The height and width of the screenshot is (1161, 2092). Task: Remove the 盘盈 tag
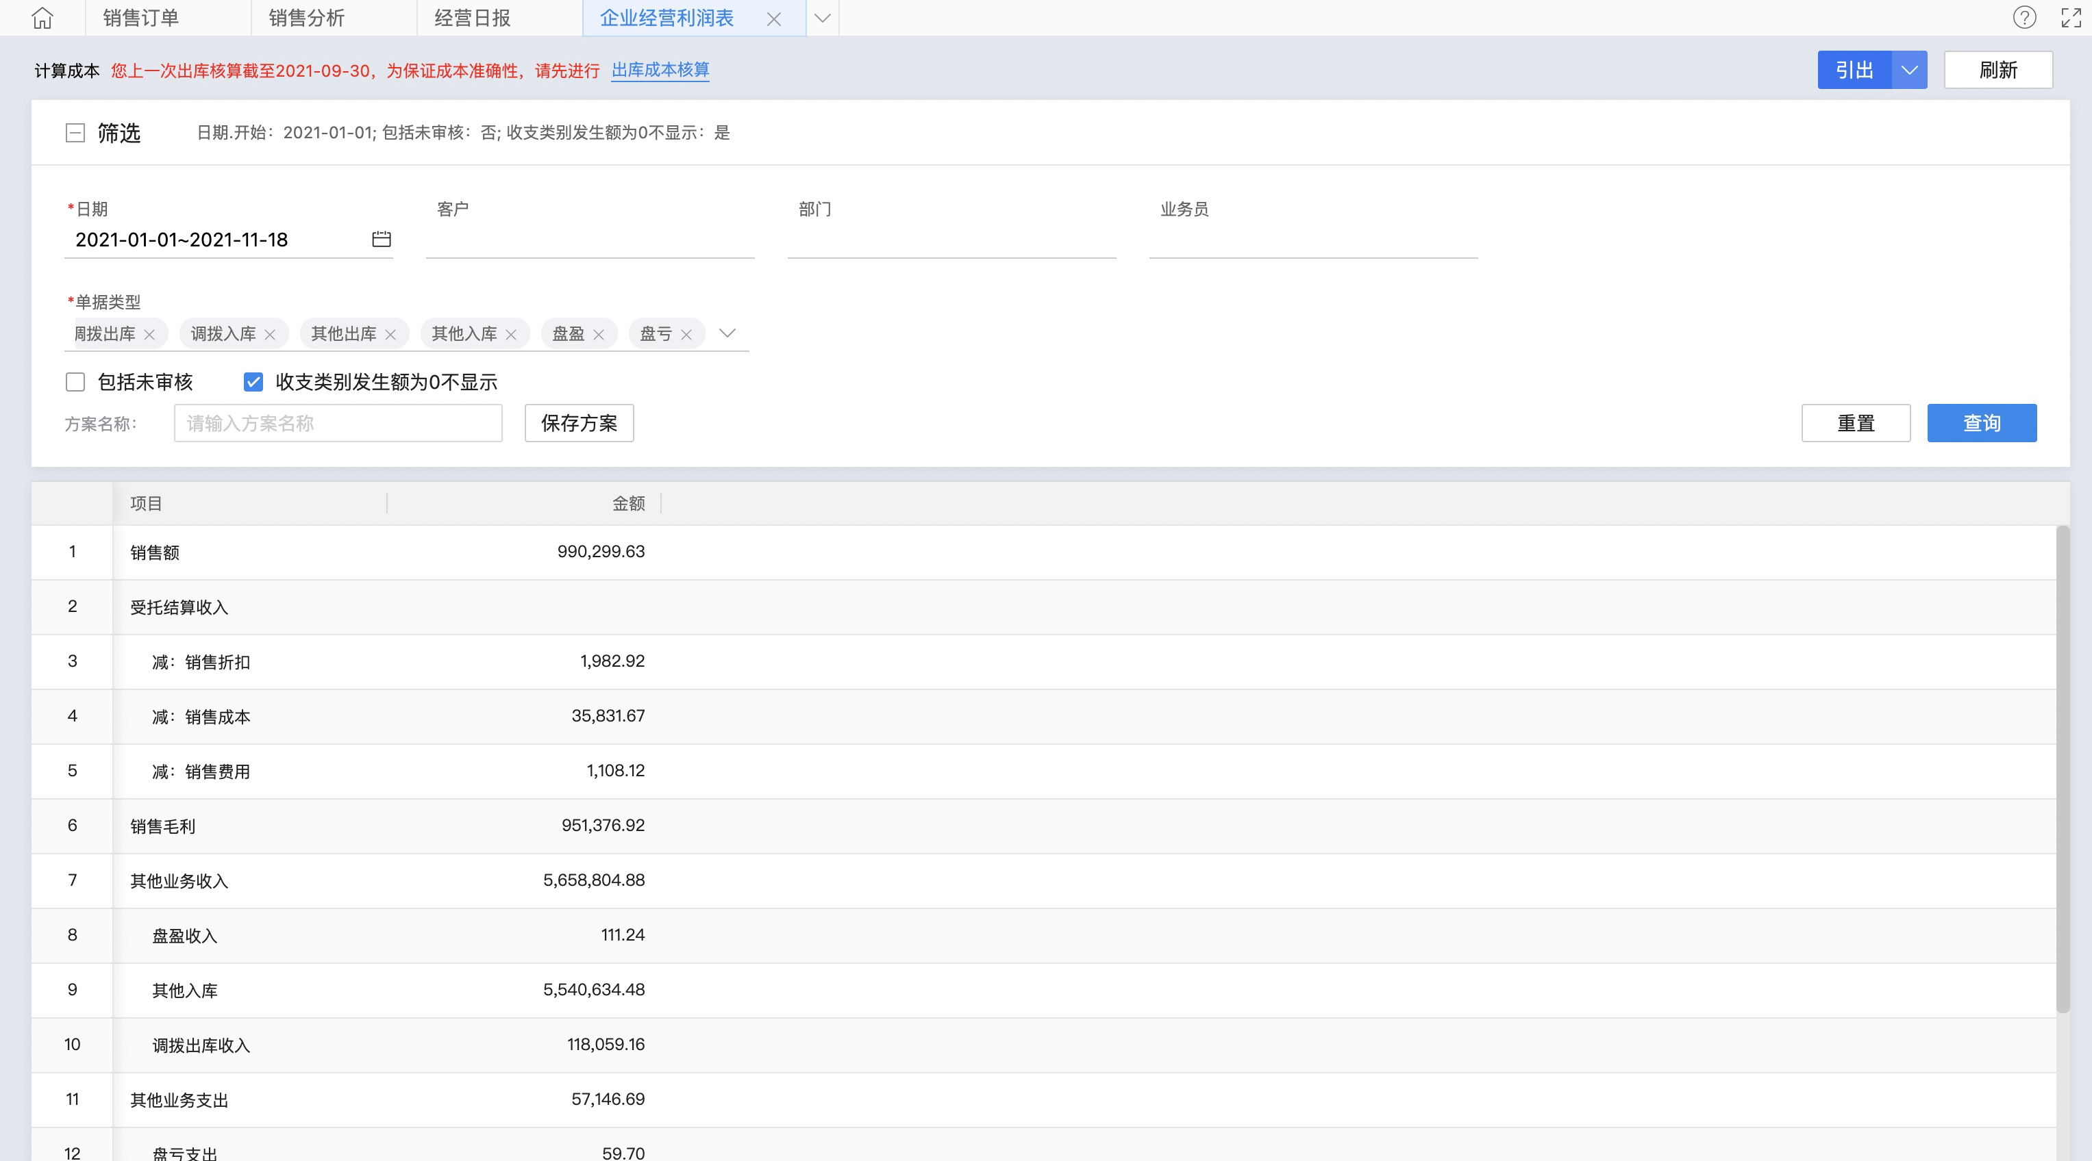(x=599, y=334)
